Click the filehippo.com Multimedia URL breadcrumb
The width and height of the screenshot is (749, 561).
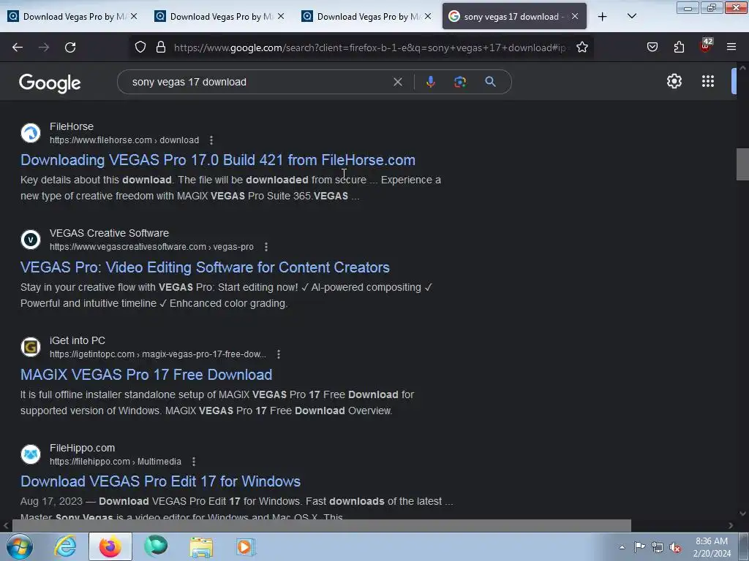point(115,462)
